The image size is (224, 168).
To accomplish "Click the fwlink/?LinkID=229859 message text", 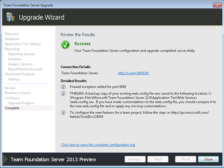I will [139, 114].
